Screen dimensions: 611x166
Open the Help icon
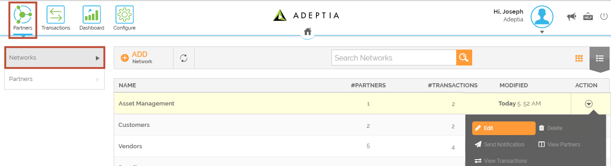pyautogui.click(x=588, y=16)
